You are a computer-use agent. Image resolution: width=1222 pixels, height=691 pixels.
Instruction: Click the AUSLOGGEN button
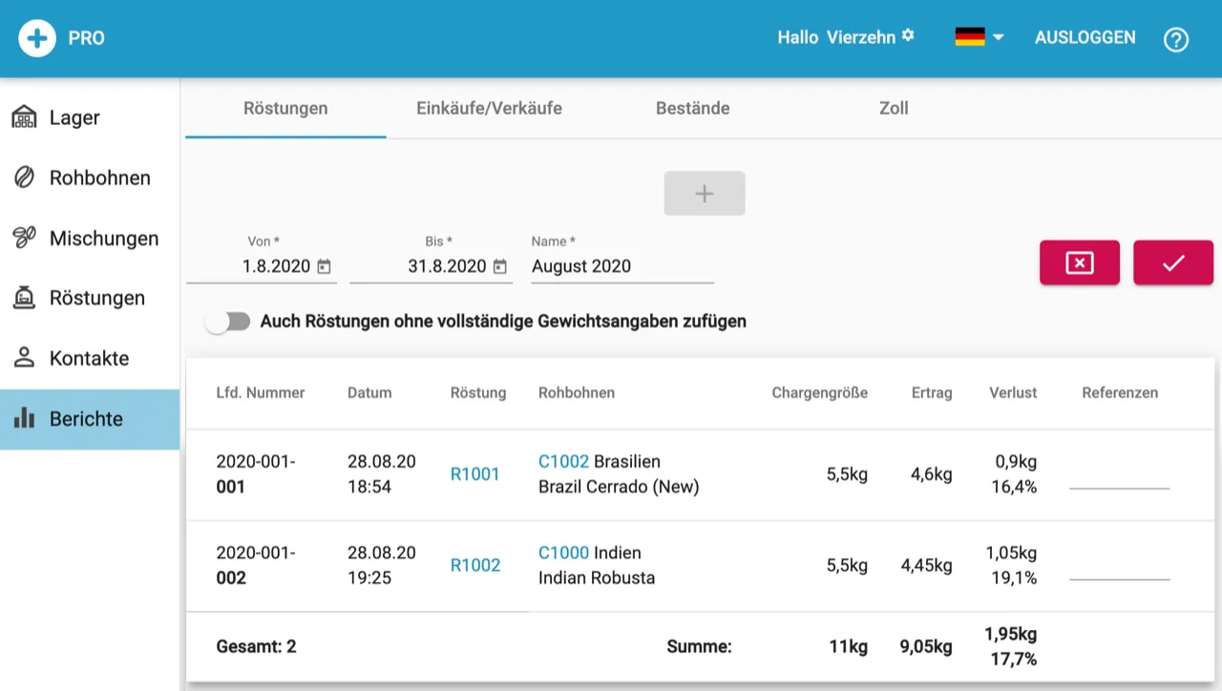(1085, 37)
